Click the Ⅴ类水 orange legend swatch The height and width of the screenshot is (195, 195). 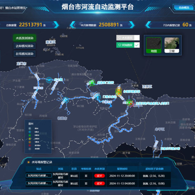30,142
